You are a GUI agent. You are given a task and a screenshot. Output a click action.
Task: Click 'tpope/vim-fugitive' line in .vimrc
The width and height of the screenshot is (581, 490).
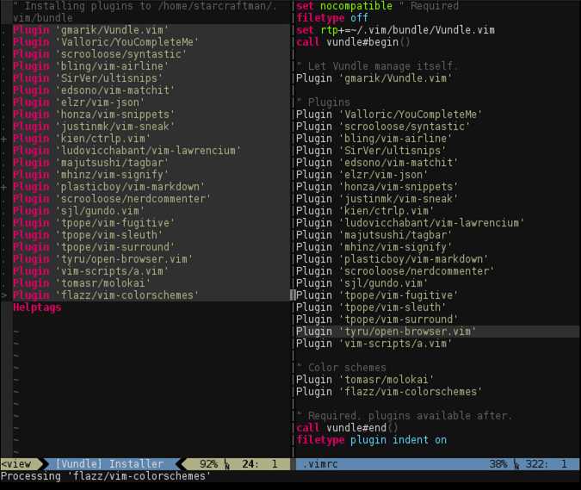(377, 295)
